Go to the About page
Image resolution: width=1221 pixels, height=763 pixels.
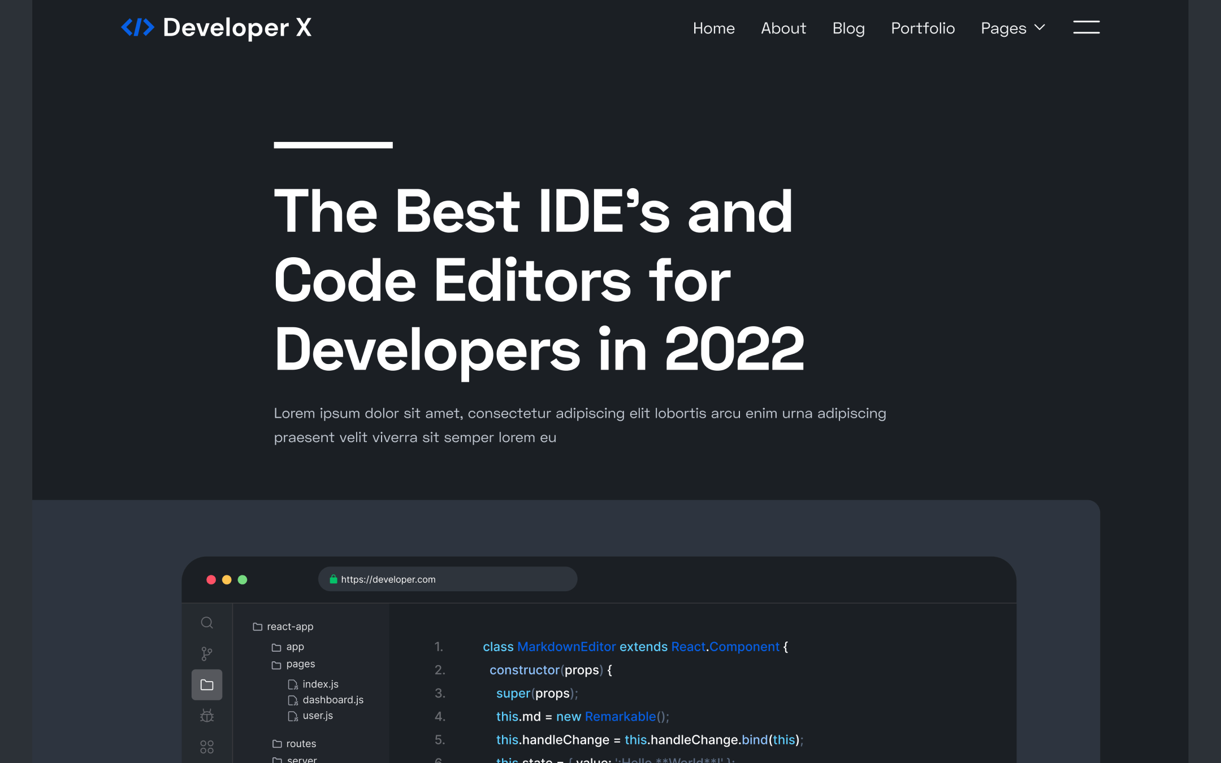point(783,28)
